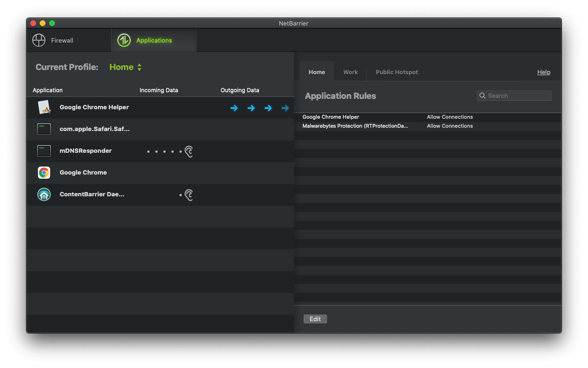Click the ContentBarrier listening ear icon
The width and height of the screenshot is (588, 368).
click(x=189, y=195)
